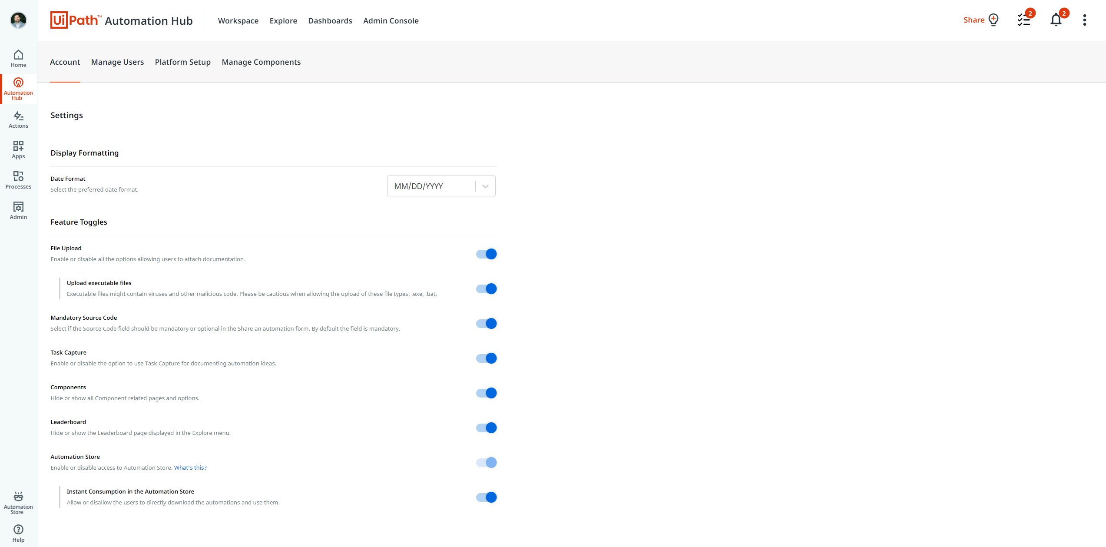Screen dimensions: 1106x547
Task: Click the user profile avatar
Action: (x=18, y=20)
